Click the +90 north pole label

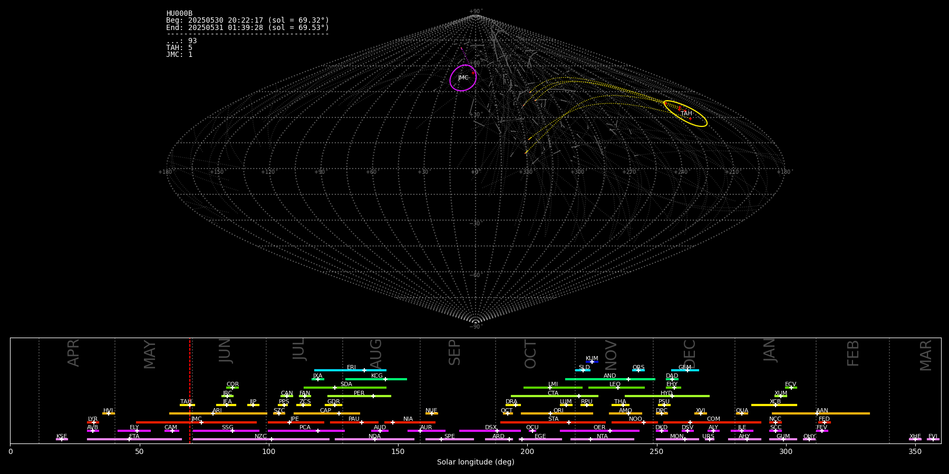point(475,11)
